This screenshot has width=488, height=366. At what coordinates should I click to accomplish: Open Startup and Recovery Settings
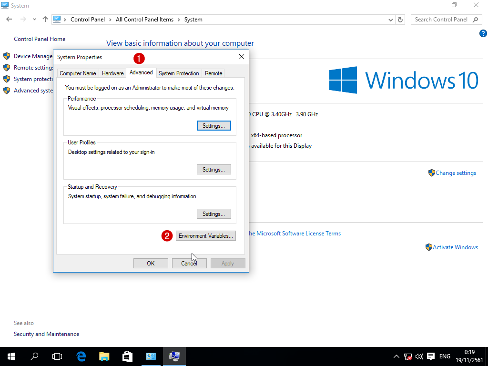point(214,214)
